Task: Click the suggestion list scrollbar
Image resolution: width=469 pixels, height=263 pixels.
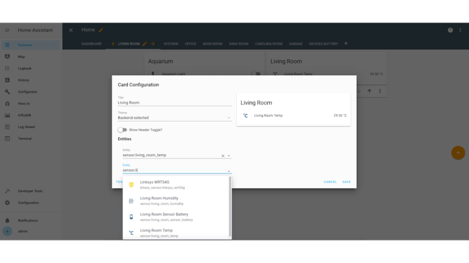Action: point(230,207)
